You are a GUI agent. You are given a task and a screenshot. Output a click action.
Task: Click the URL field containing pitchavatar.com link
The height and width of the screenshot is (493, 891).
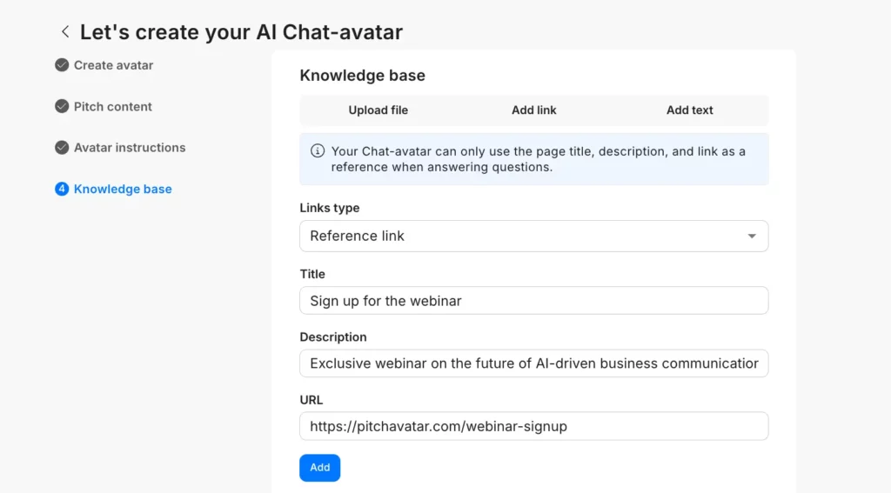533,426
